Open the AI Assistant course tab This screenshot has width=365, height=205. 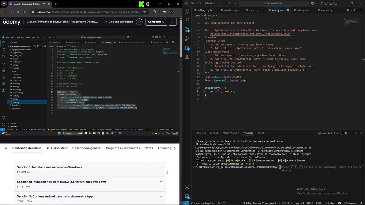point(57,148)
